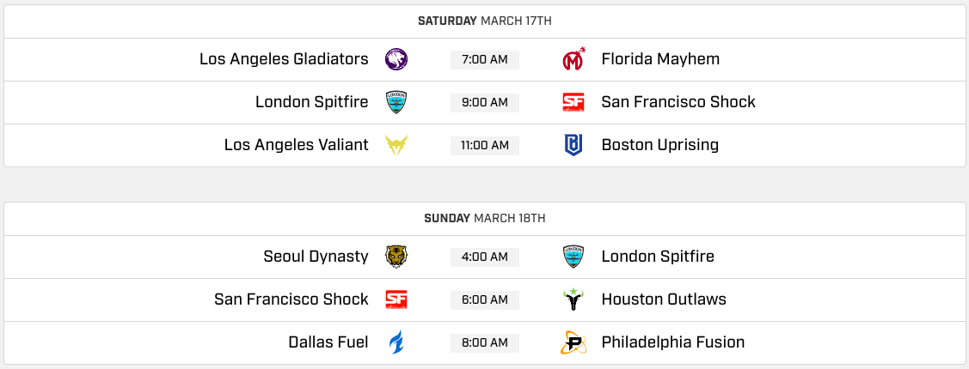Click the Houston Outlaws skull logo

(x=573, y=299)
